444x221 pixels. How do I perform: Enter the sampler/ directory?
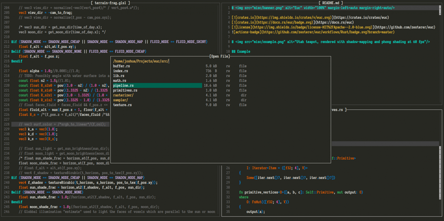[x=120, y=100]
